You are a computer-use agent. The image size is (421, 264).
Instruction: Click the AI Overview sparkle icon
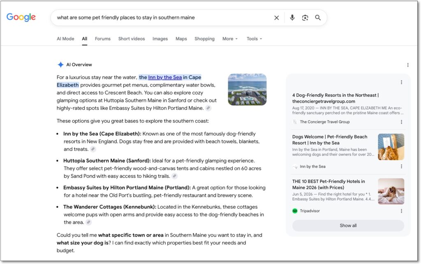pos(60,64)
